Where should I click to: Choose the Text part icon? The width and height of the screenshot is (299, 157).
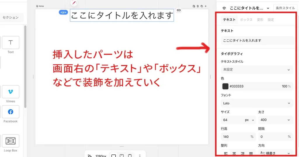click(x=11, y=43)
